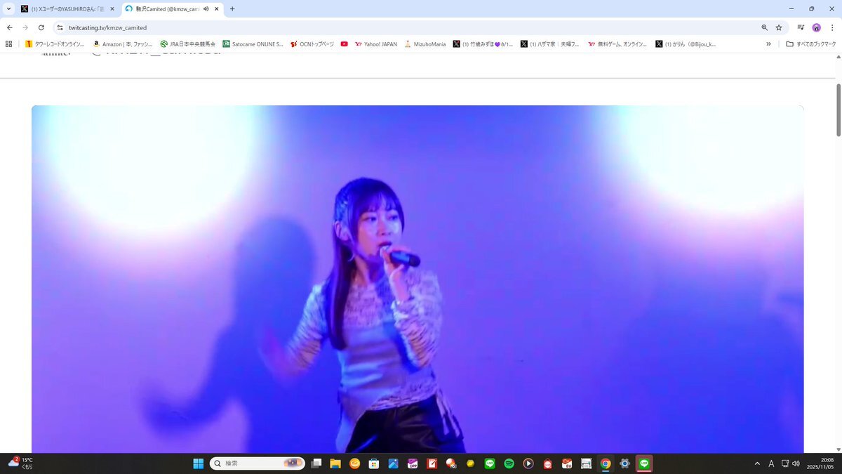Open the YouTube bookmark icon

344,44
